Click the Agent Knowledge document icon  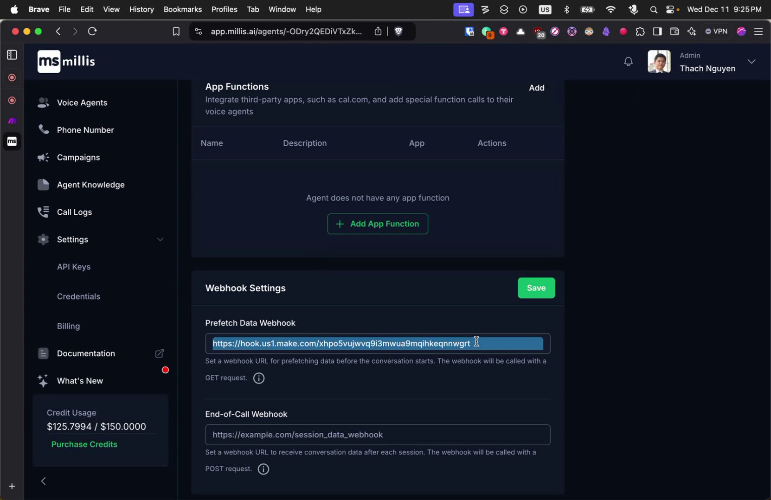tap(43, 185)
